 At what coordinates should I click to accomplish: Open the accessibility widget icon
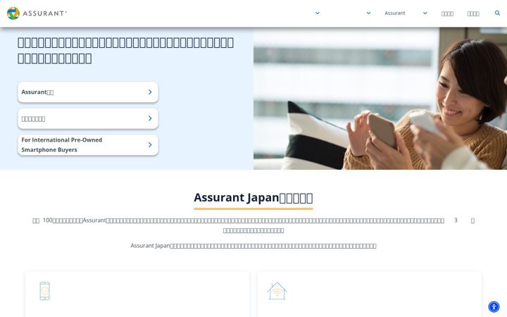point(494,306)
